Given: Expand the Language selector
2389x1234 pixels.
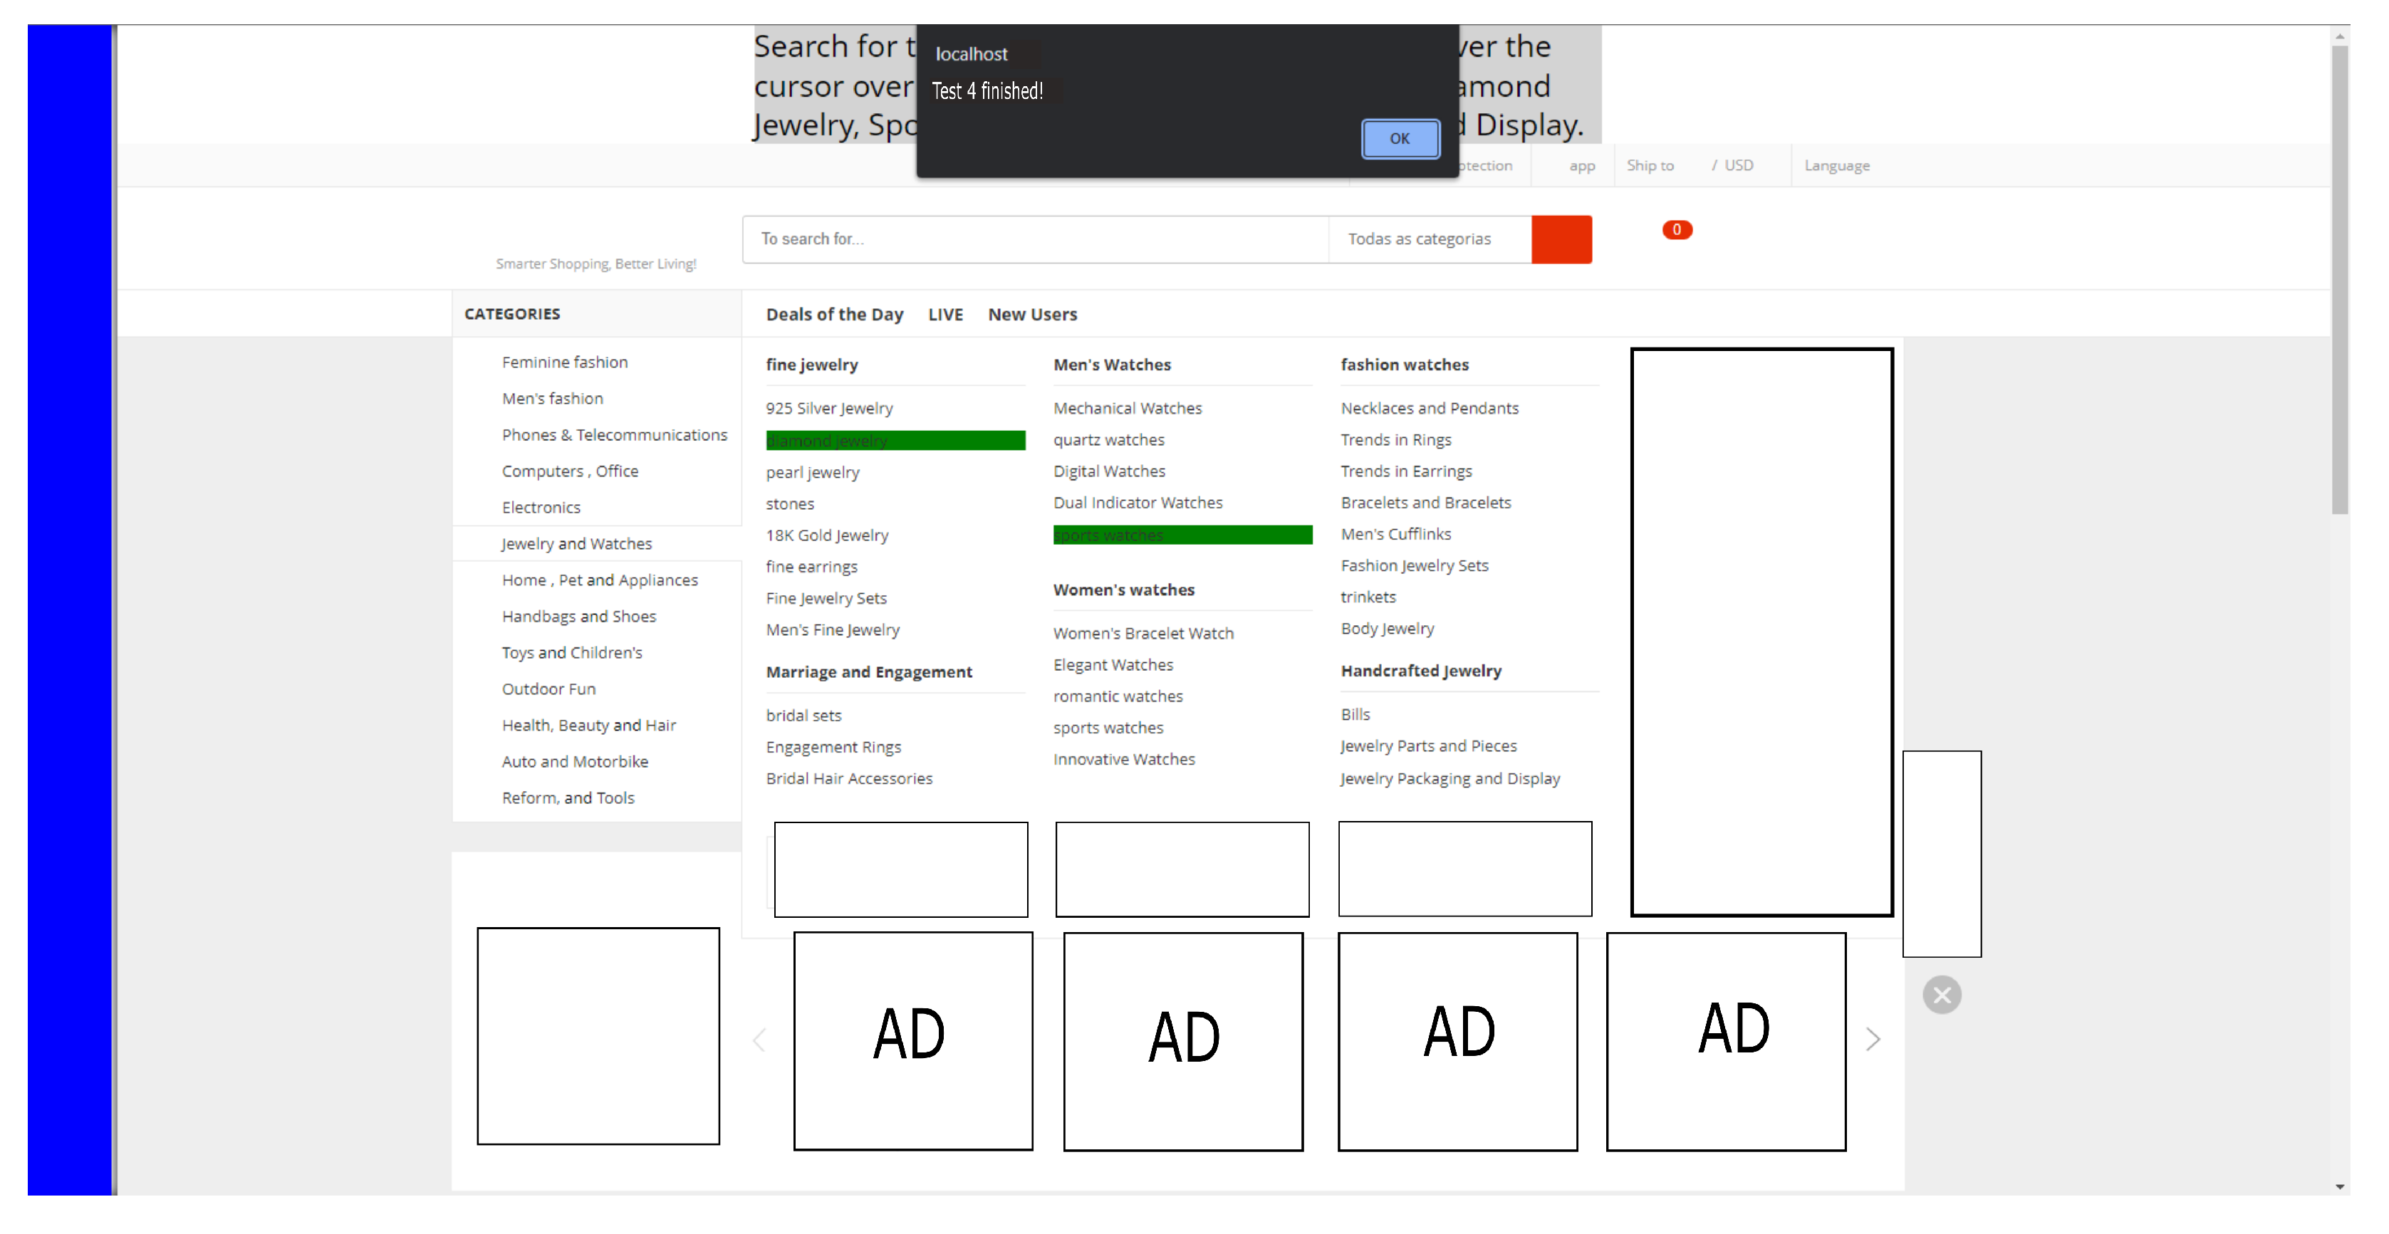Looking at the screenshot, I should coord(1836,166).
